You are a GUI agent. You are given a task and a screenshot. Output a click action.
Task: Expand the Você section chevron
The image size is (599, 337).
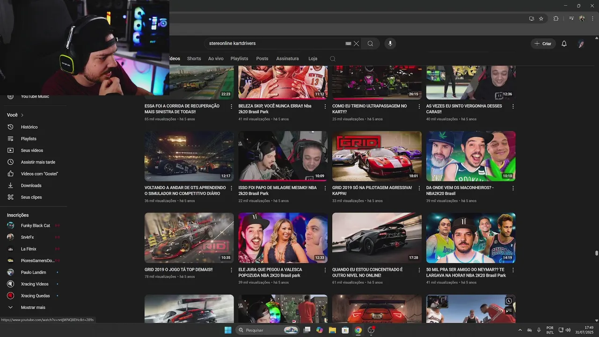[22, 115]
